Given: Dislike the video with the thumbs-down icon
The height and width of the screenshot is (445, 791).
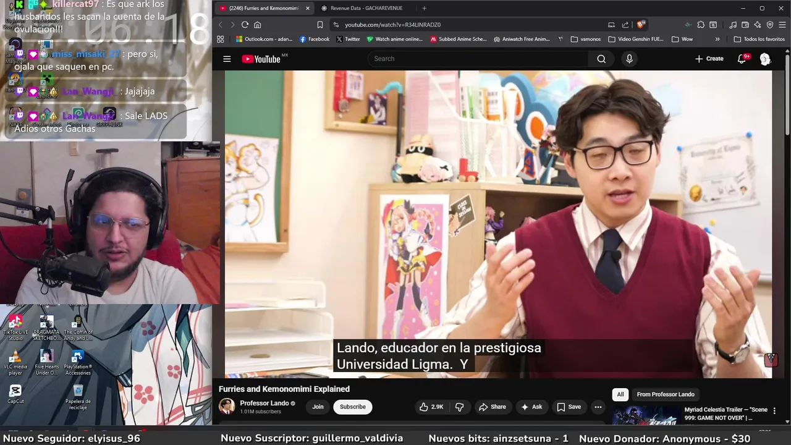Looking at the screenshot, I should point(459,407).
